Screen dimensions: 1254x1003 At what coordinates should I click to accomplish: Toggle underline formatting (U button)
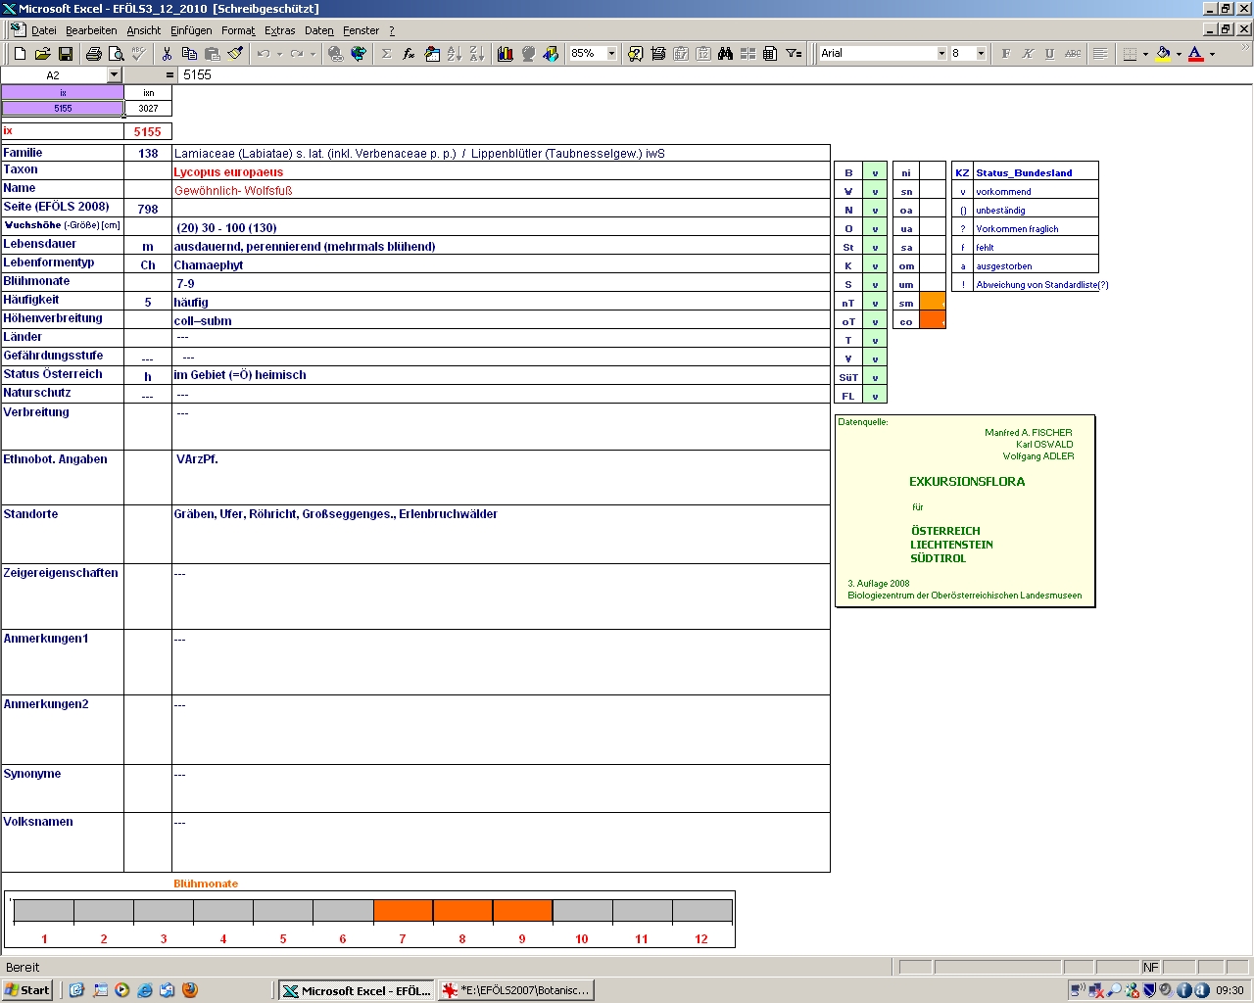[x=1050, y=54]
